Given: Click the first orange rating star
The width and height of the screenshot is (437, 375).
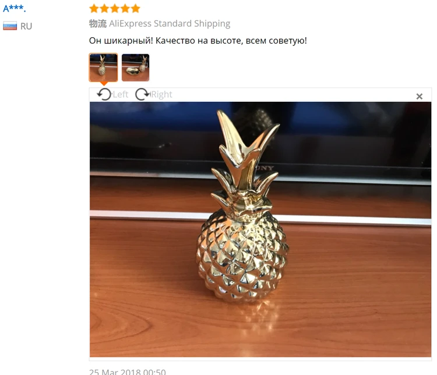Looking at the screenshot, I should (94, 8).
